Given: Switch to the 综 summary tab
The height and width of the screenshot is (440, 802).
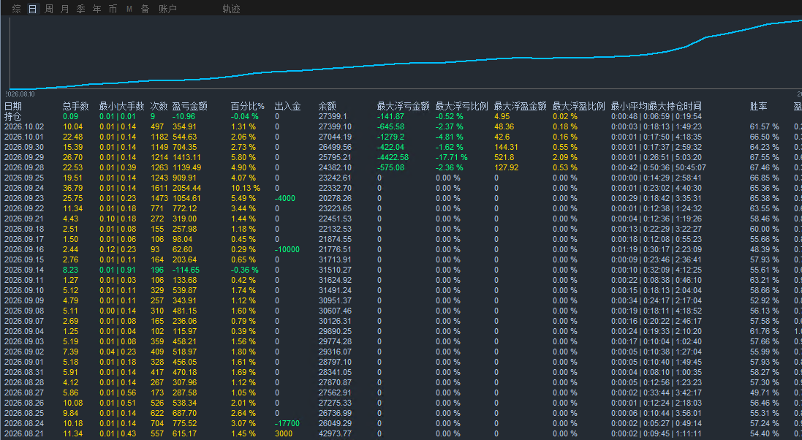Looking at the screenshot, I should (16, 9).
